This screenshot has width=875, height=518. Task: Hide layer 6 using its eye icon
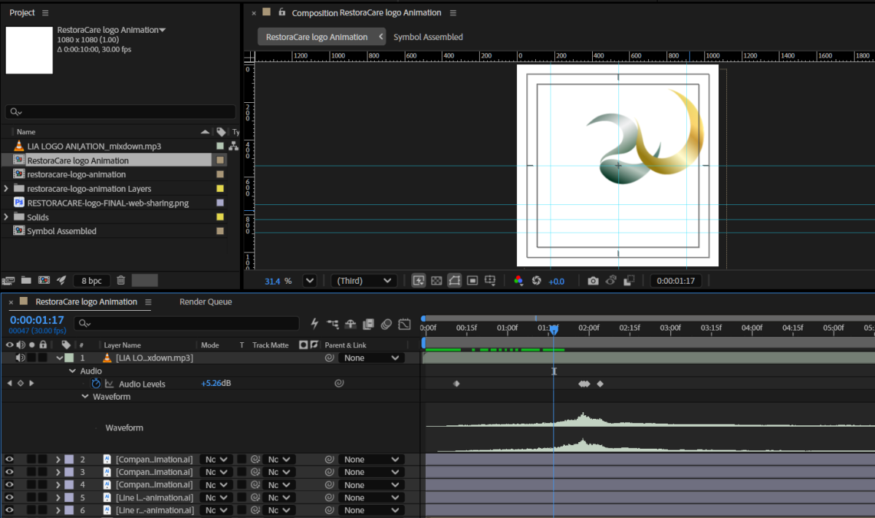[9, 510]
